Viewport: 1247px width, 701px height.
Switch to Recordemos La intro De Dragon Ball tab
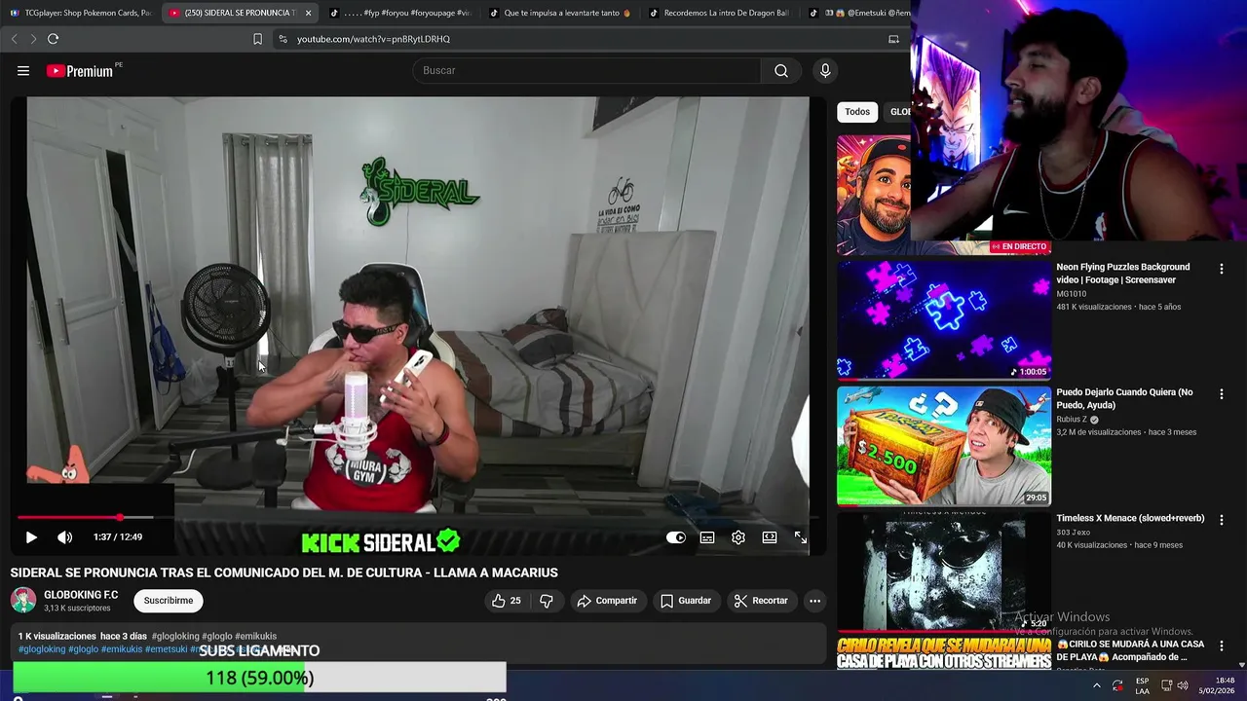point(720,13)
